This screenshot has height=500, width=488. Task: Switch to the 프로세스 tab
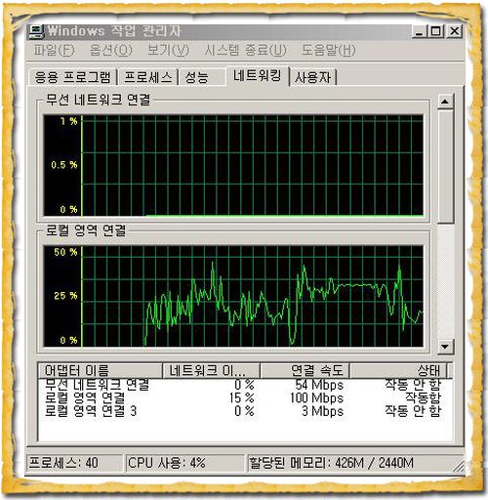[x=148, y=77]
